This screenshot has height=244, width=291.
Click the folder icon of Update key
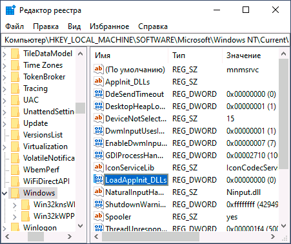(x=15, y=123)
